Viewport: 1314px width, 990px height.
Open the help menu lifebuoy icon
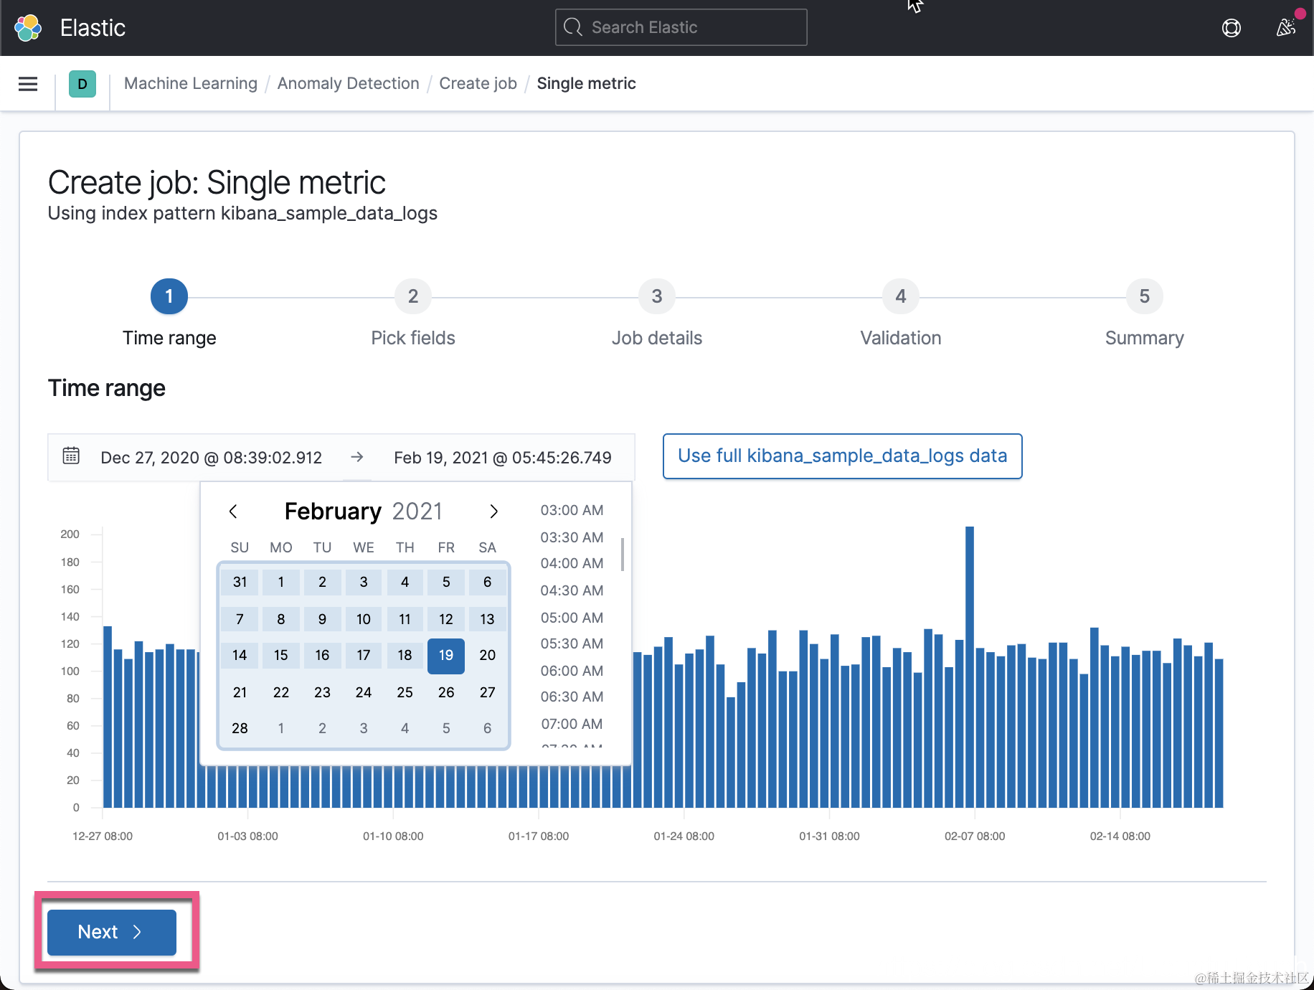(1232, 28)
